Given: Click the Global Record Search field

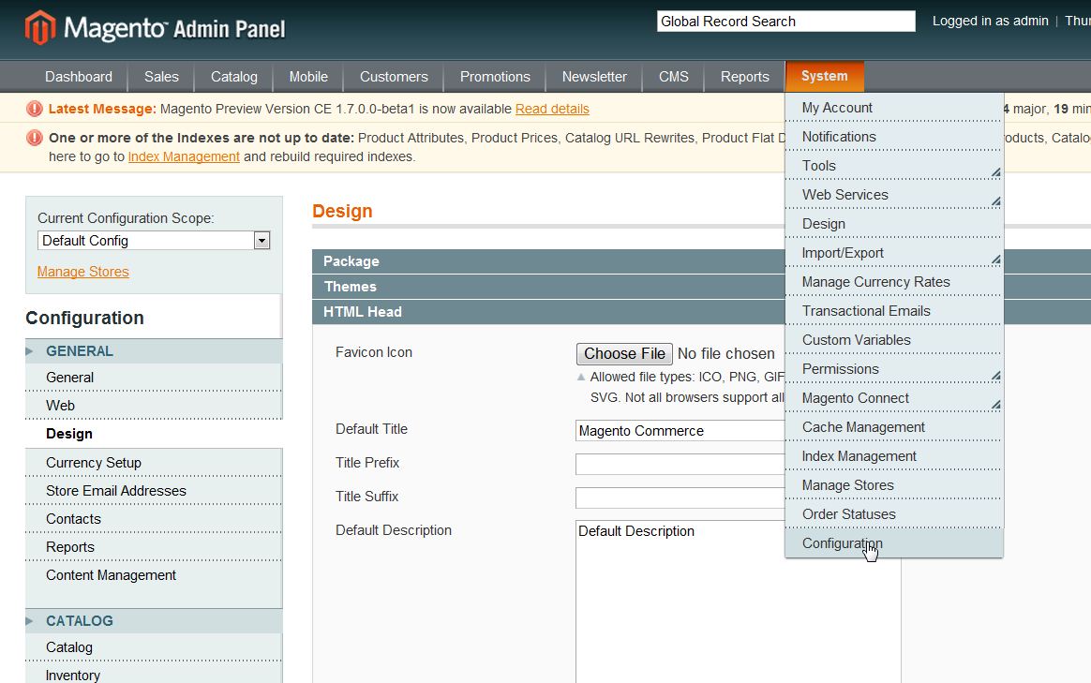Looking at the screenshot, I should point(785,22).
